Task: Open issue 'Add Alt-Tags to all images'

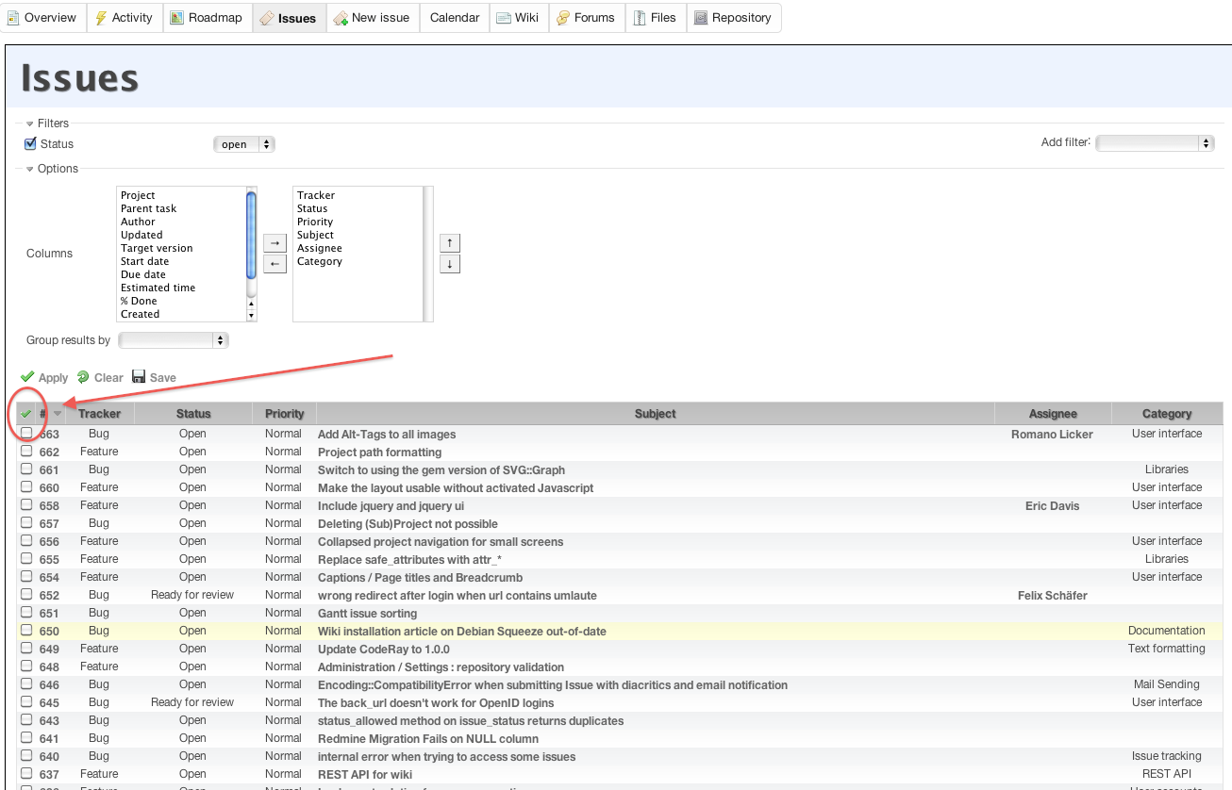Action: click(x=387, y=435)
